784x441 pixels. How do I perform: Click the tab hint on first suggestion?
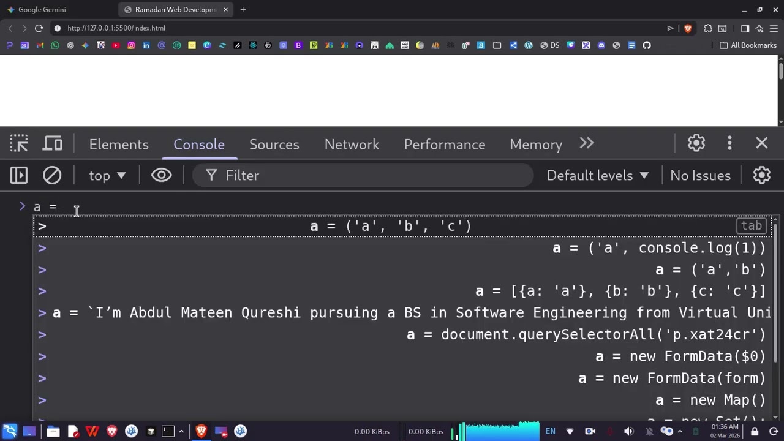(x=752, y=226)
